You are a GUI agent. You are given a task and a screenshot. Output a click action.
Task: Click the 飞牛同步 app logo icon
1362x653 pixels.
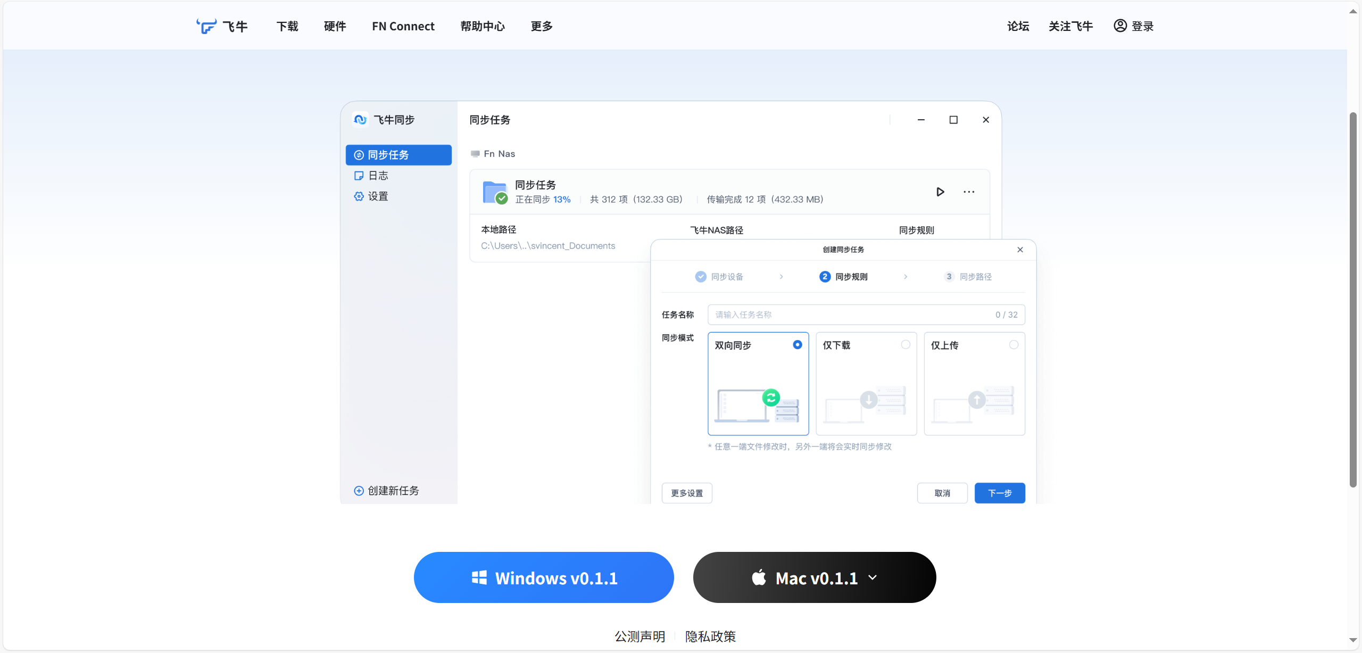pos(361,120)
